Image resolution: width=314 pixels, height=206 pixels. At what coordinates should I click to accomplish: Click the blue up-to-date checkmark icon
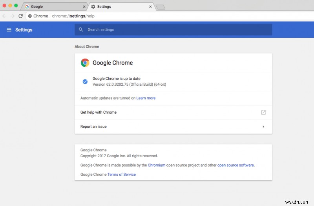click(85, 81)
